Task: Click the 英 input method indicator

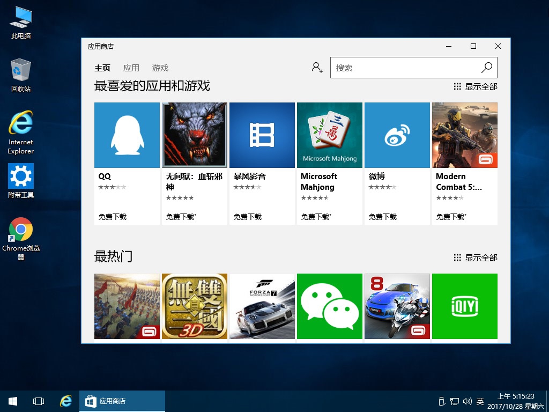Action: click(480, 401)
